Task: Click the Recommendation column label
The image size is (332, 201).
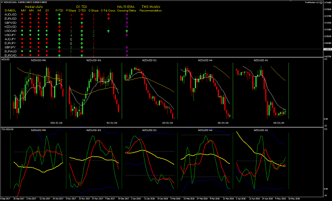Action: 150,11
